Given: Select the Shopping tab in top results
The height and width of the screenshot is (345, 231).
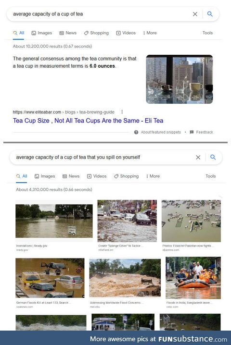Looking at the screenshot, I should click(x=96, y=33).
